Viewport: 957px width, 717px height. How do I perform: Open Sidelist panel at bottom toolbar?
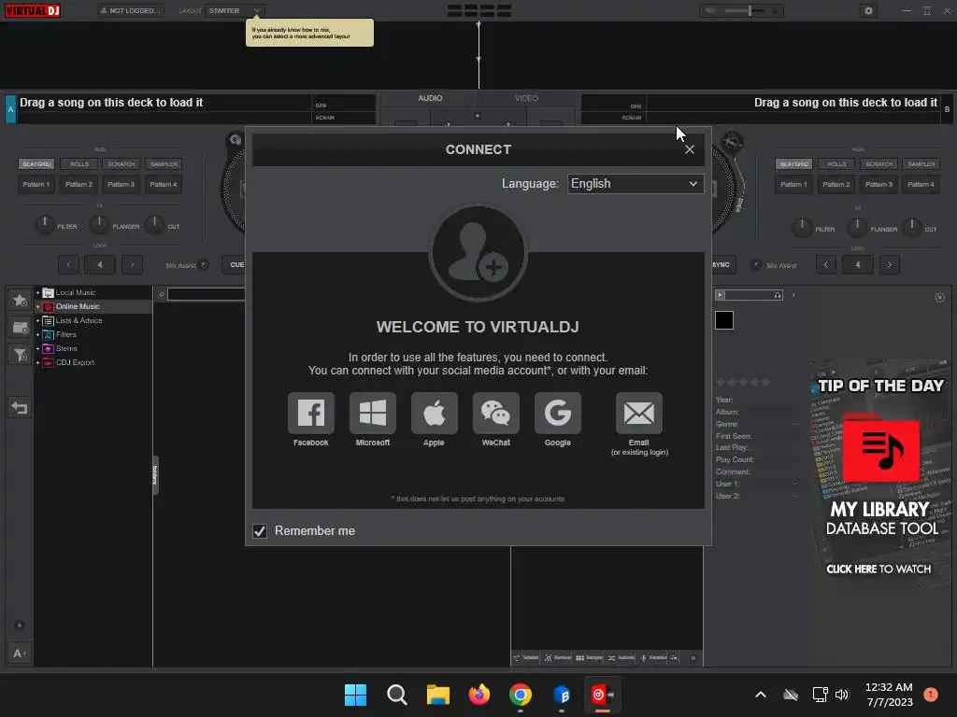(526, 658)
